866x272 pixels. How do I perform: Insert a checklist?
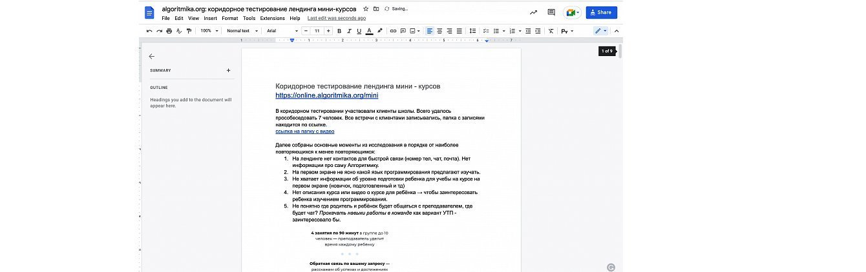[x=486, y=31]
